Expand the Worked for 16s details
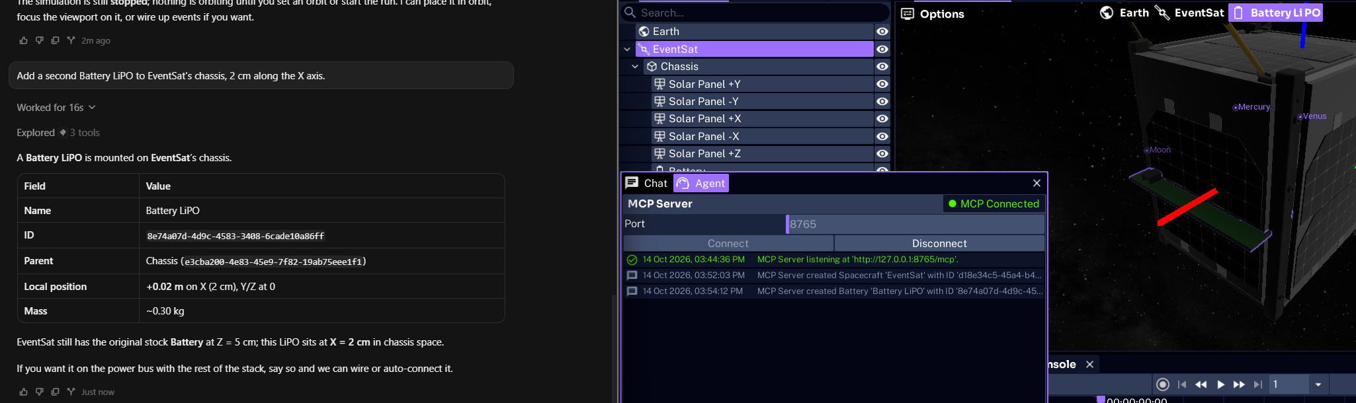 click(x=56, y=107)
